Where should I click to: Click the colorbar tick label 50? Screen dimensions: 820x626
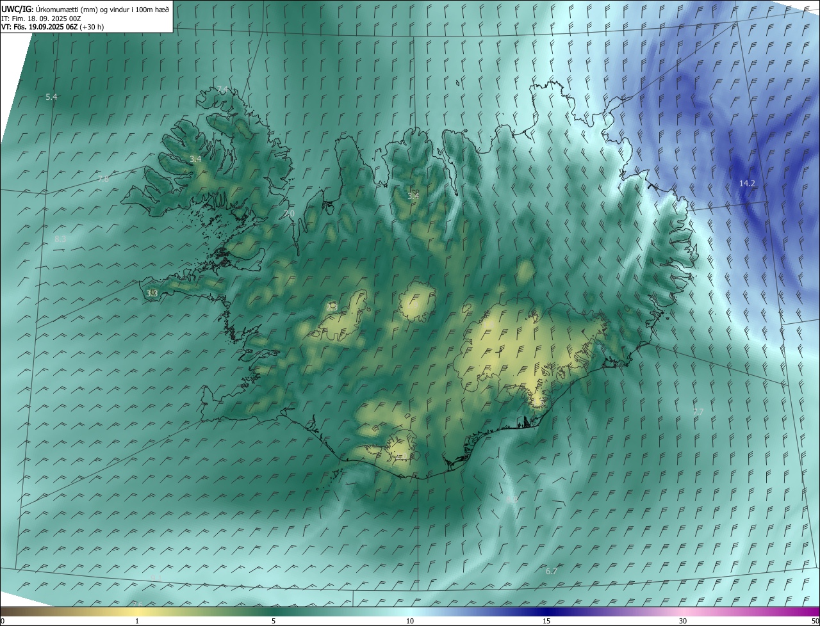[x=815, y=621]
